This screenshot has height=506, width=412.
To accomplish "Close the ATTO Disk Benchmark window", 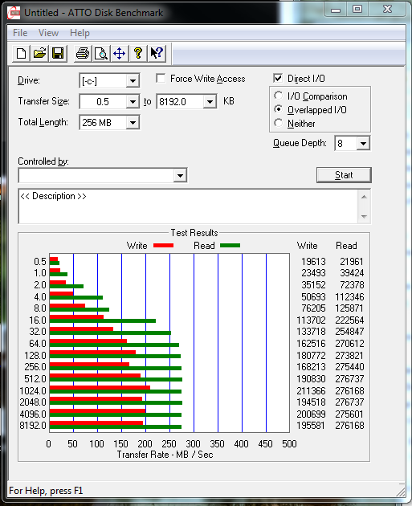I will pyautogui.click(x=387, y=10).
